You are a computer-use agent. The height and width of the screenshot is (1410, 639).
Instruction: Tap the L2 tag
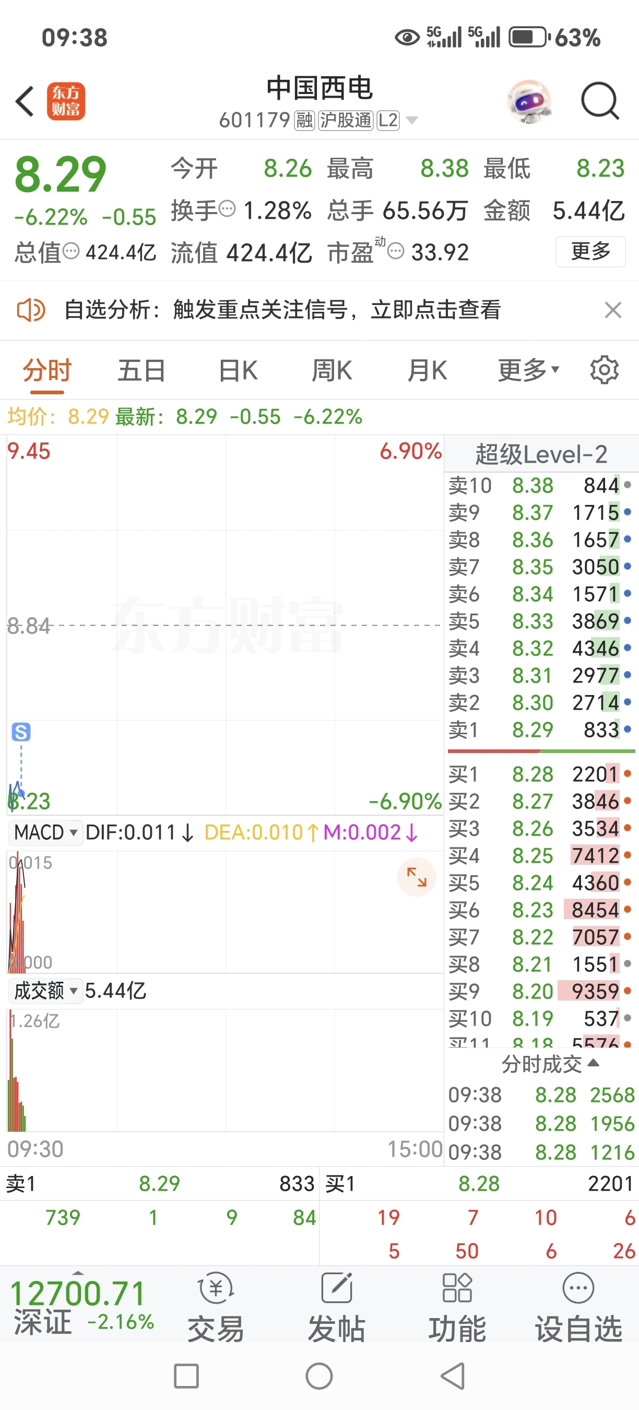(388, 120)
